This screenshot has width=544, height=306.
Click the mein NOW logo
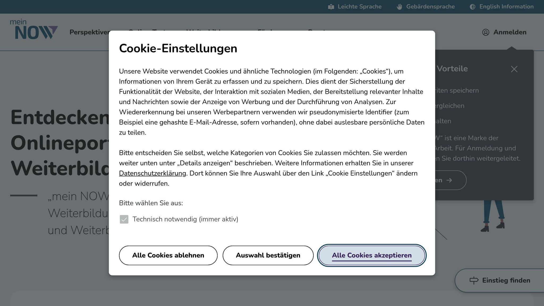34,29
